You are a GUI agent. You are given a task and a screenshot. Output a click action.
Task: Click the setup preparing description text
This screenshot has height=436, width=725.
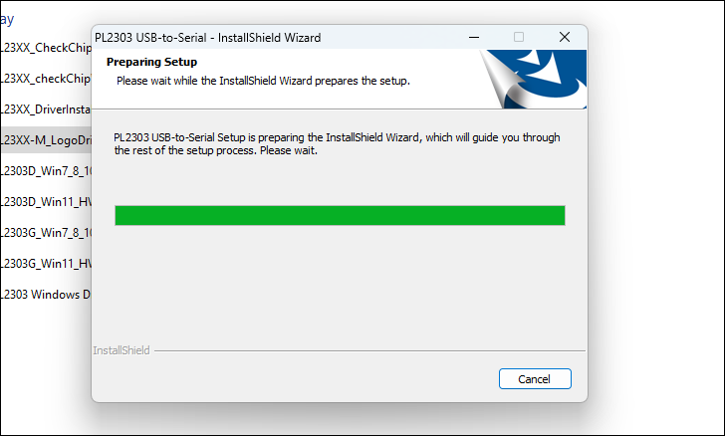click(337, 143)
